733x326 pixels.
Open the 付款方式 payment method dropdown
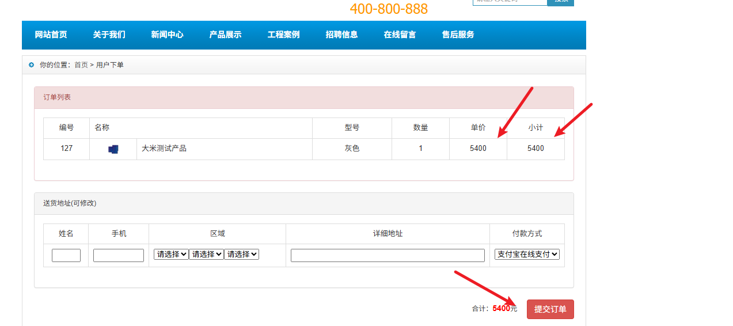527,254
